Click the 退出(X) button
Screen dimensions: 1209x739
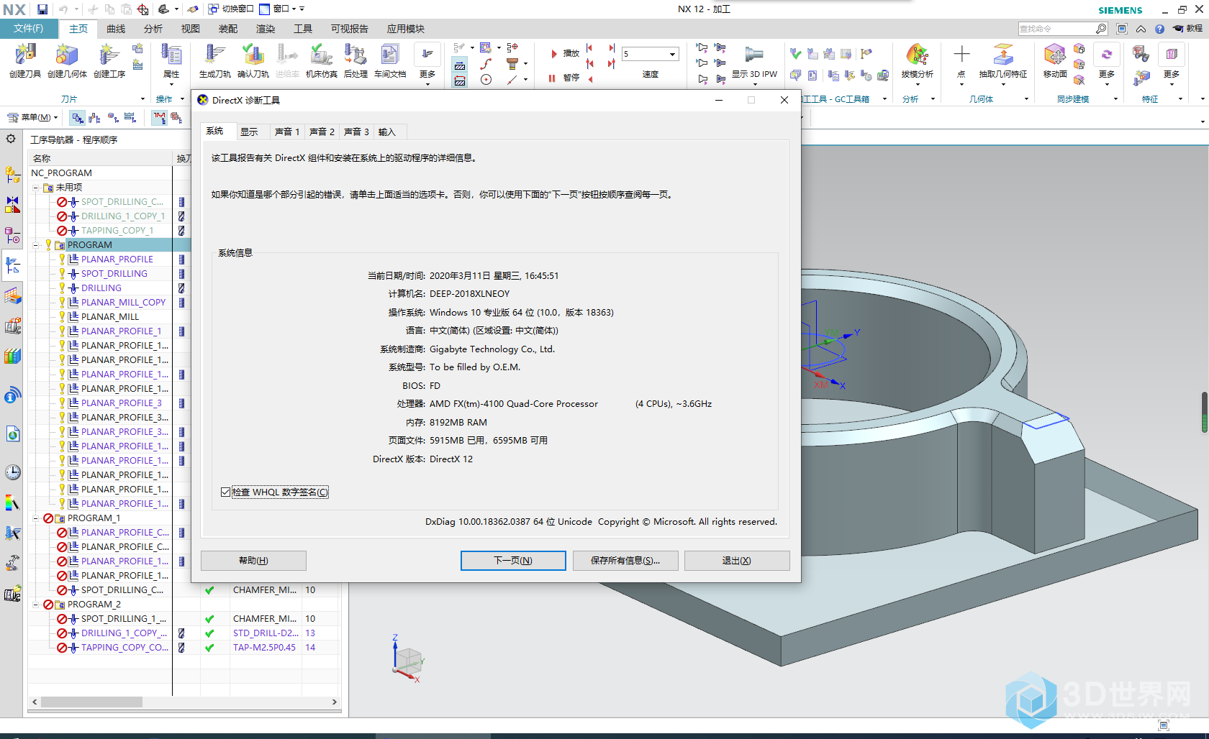click(737, 561)
